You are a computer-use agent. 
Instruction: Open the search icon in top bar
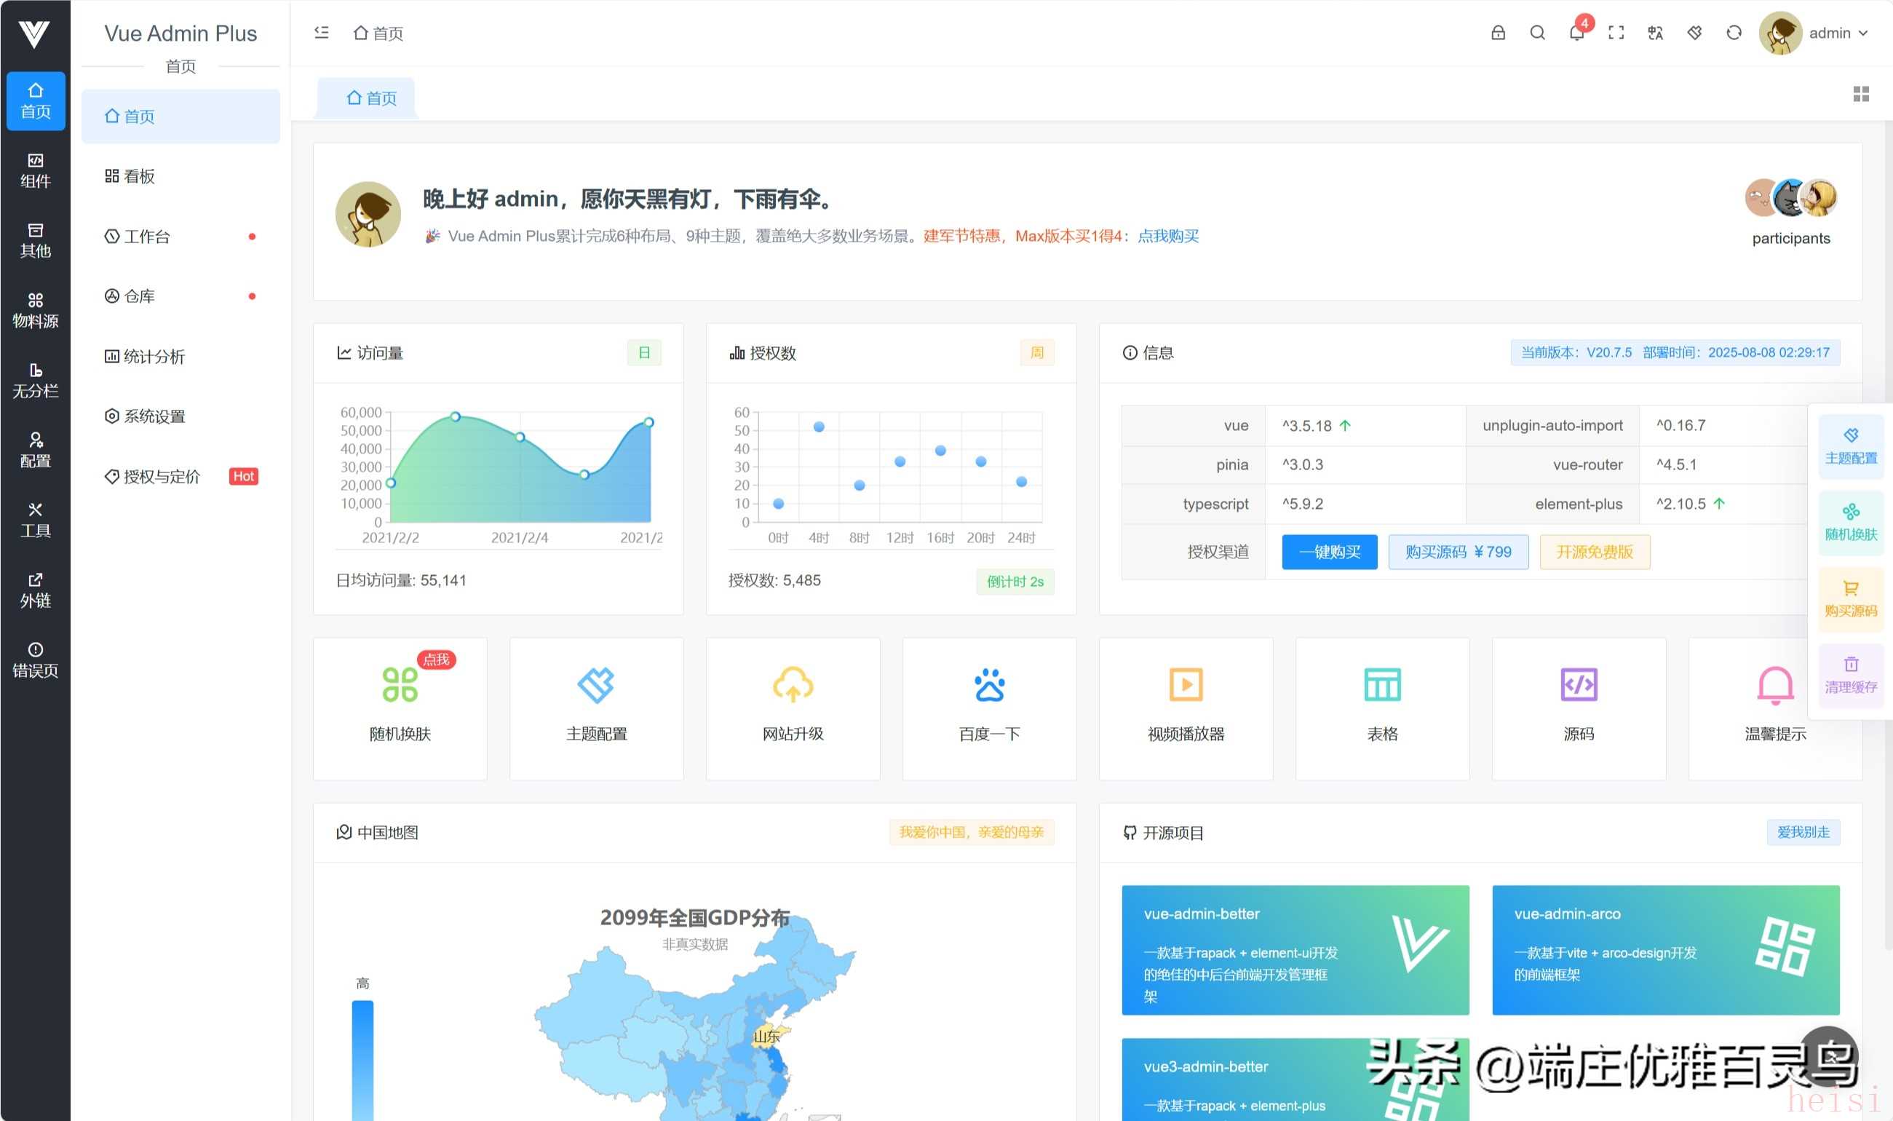1536,33
